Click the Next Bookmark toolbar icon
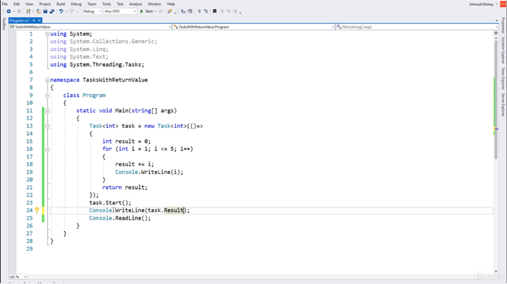Viewport: 507px width, 284px height. (x=228, y=11)
